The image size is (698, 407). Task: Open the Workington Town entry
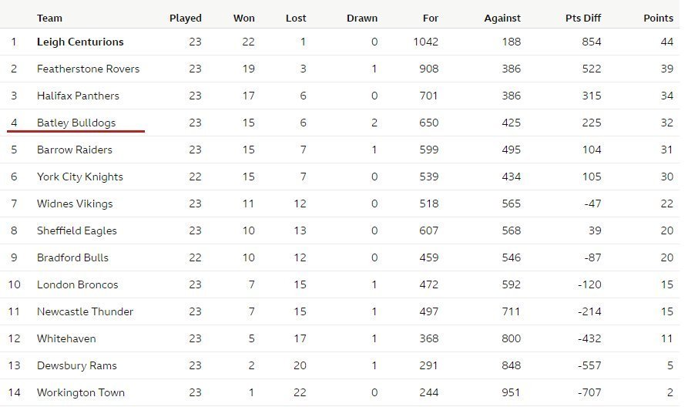pos(81,393)
